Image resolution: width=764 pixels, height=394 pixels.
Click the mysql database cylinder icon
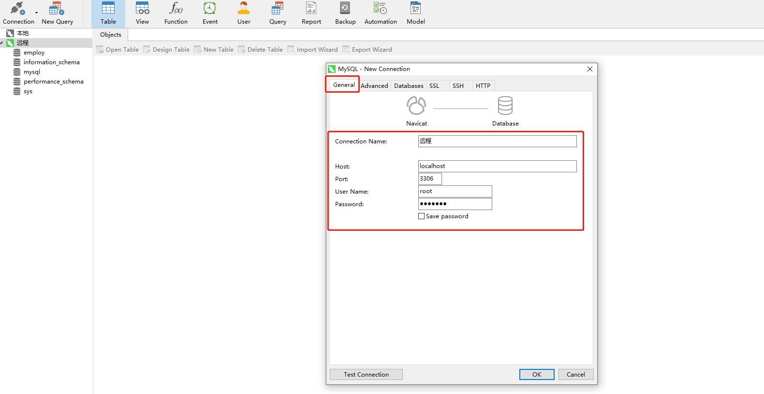(x=17, y=72)
